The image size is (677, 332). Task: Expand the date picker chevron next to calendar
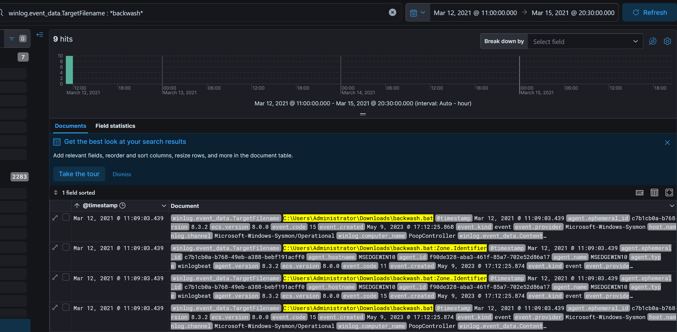point(423,13)
